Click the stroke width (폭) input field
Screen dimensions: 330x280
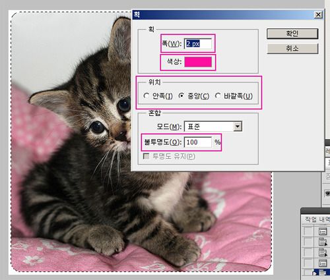[198, 43]
